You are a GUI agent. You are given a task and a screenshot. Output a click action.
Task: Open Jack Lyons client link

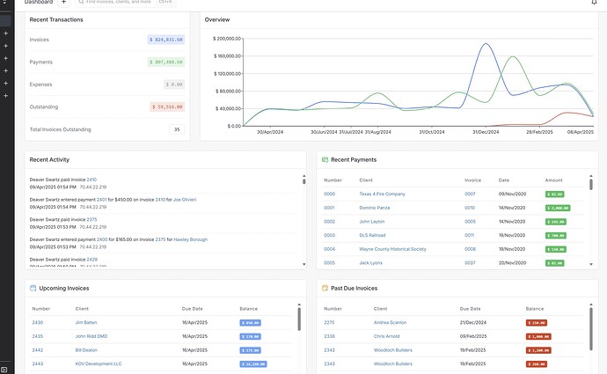[x=370, y=263]
